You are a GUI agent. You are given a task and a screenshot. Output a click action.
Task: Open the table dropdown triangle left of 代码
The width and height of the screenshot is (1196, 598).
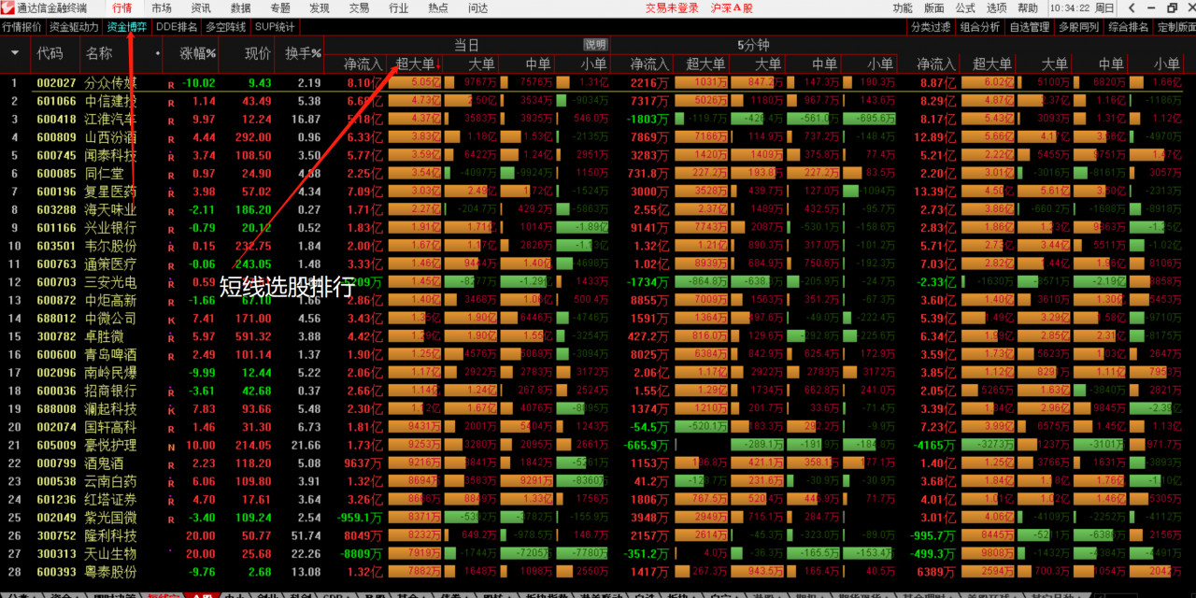pos(15,54)
